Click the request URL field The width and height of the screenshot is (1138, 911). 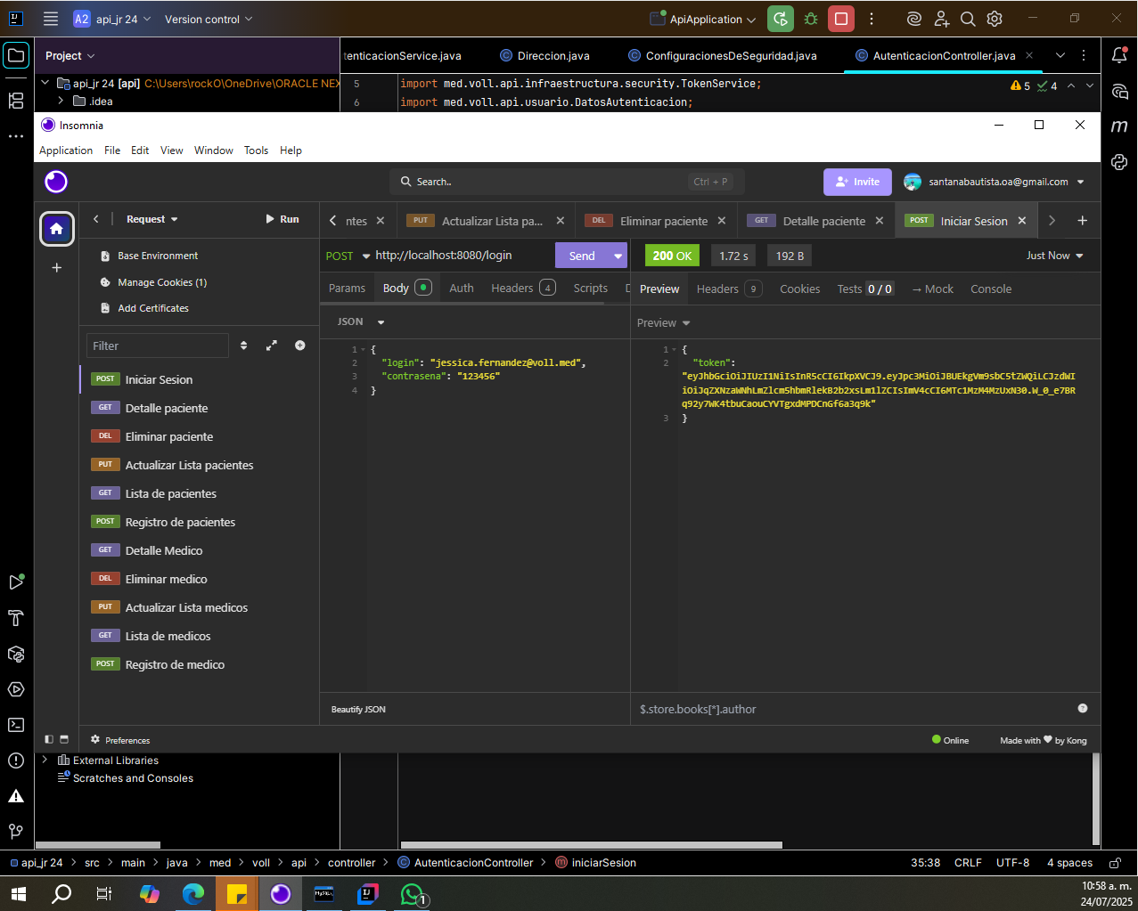[x=462, y=256]
